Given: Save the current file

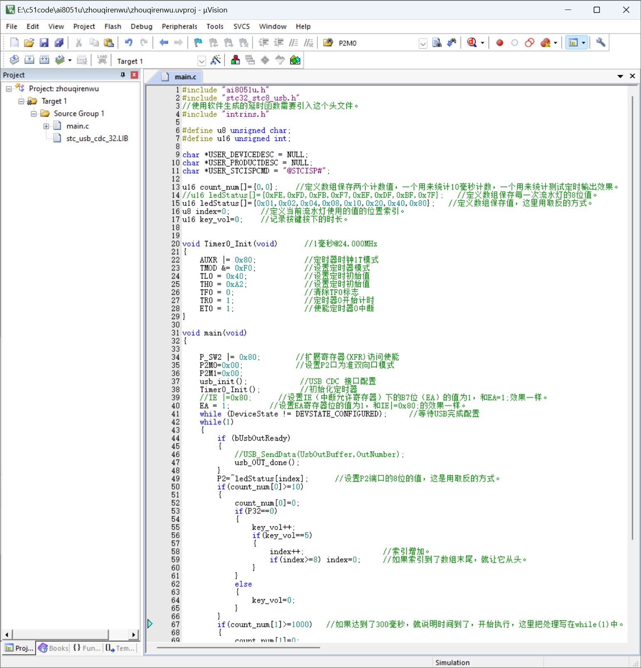Looking at the screenshot, I should [44, 43].
